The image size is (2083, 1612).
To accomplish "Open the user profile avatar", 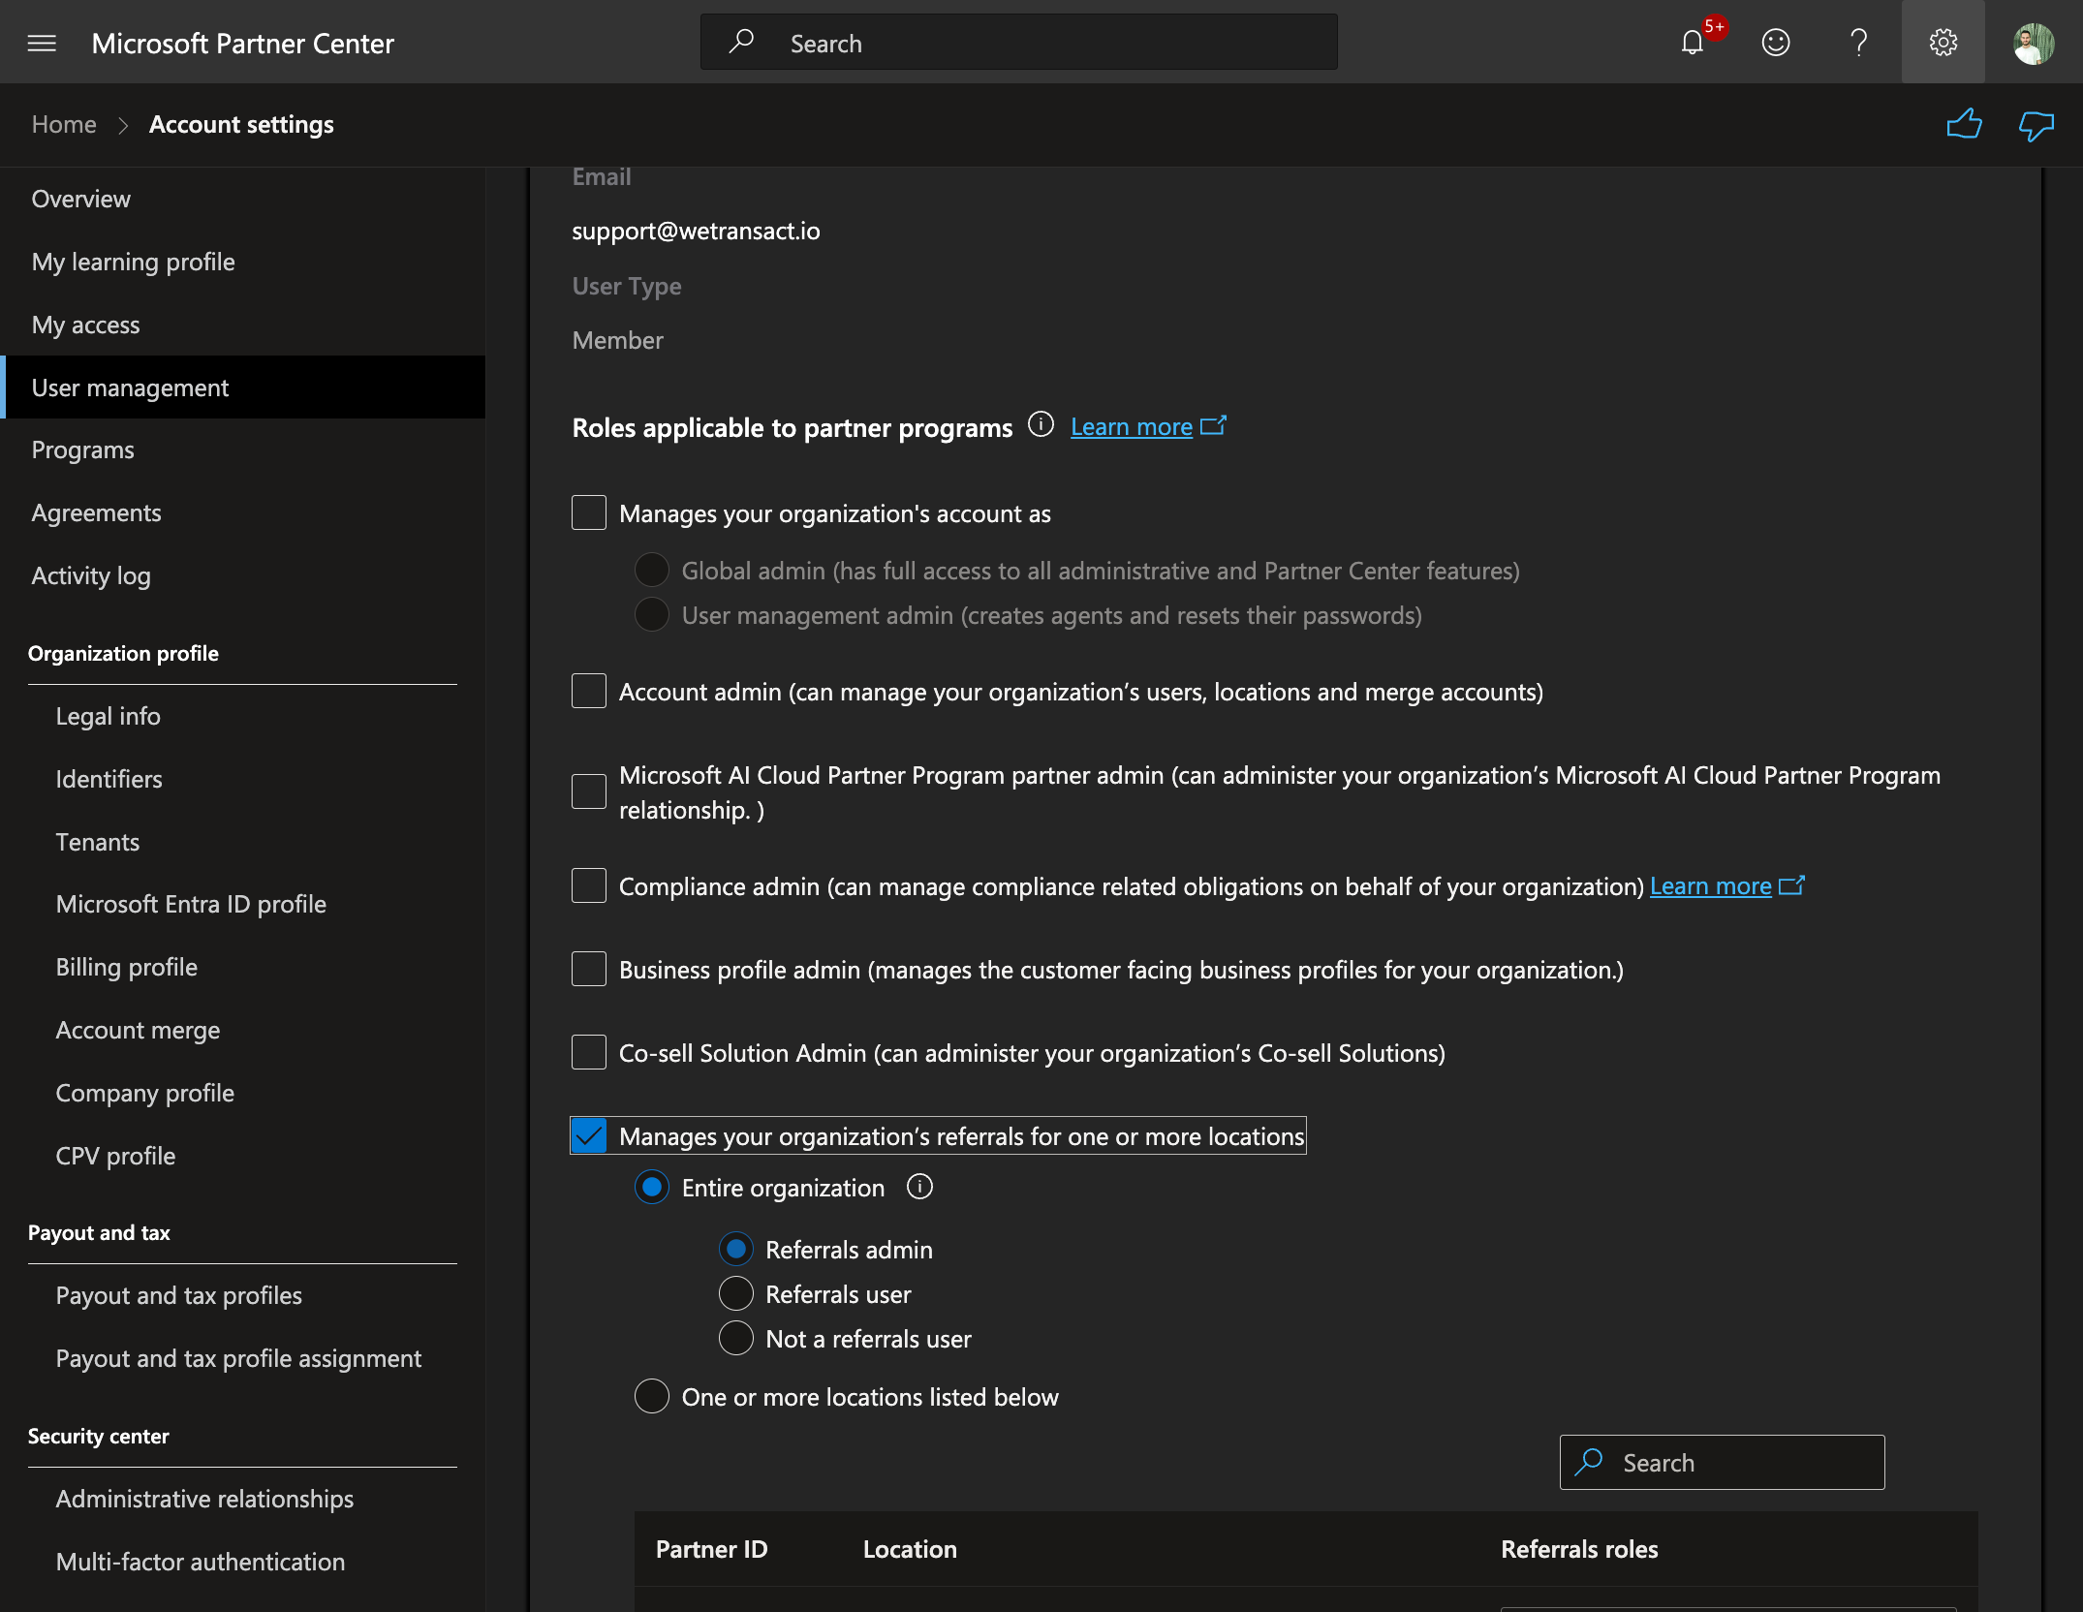I will pos(2034,43).
